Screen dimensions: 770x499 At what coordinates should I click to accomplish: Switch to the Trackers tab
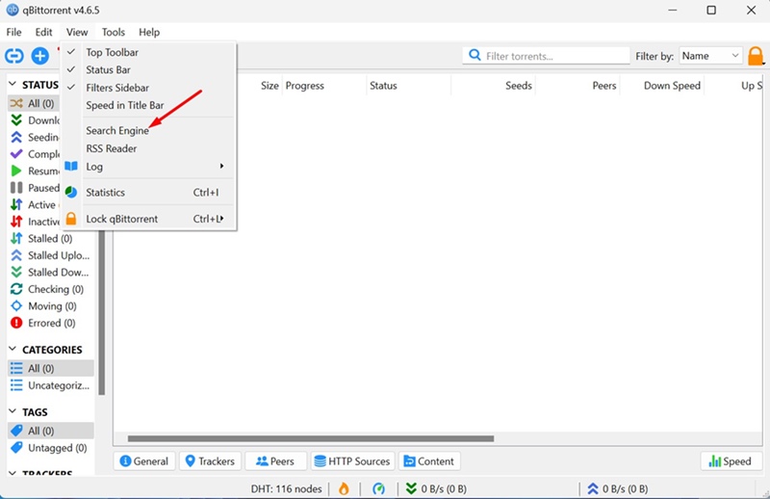click(x=210, y=461)
